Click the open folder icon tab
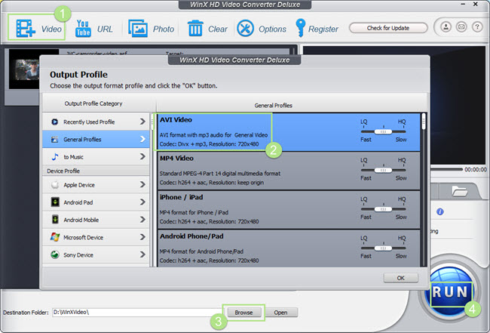The height and width of the screenshot is (333, 490). 459,190
